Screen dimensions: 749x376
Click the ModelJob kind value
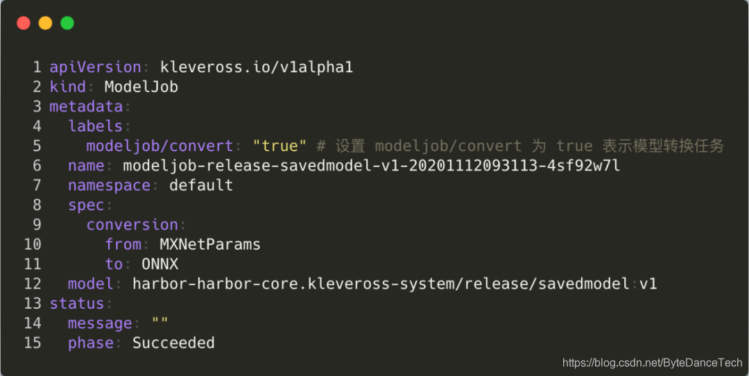point(141,87)
